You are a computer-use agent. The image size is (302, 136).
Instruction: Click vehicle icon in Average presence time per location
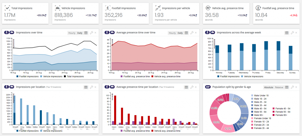(112, 87)
